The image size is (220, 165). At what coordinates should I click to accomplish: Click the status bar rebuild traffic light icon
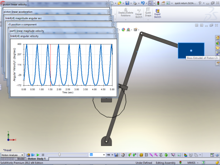click(180, 163)
